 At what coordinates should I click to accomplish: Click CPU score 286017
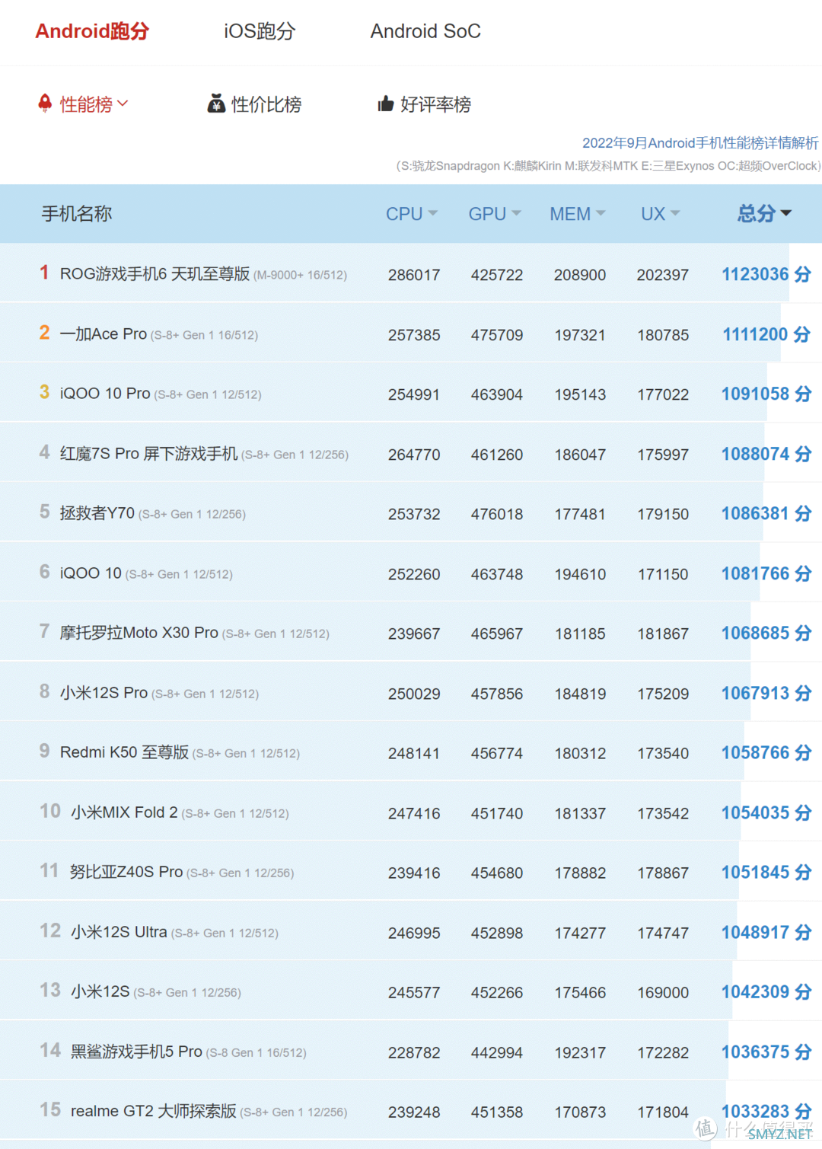coord(414,275)
